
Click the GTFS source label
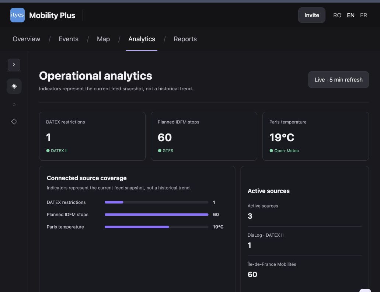tap(168, 150)
